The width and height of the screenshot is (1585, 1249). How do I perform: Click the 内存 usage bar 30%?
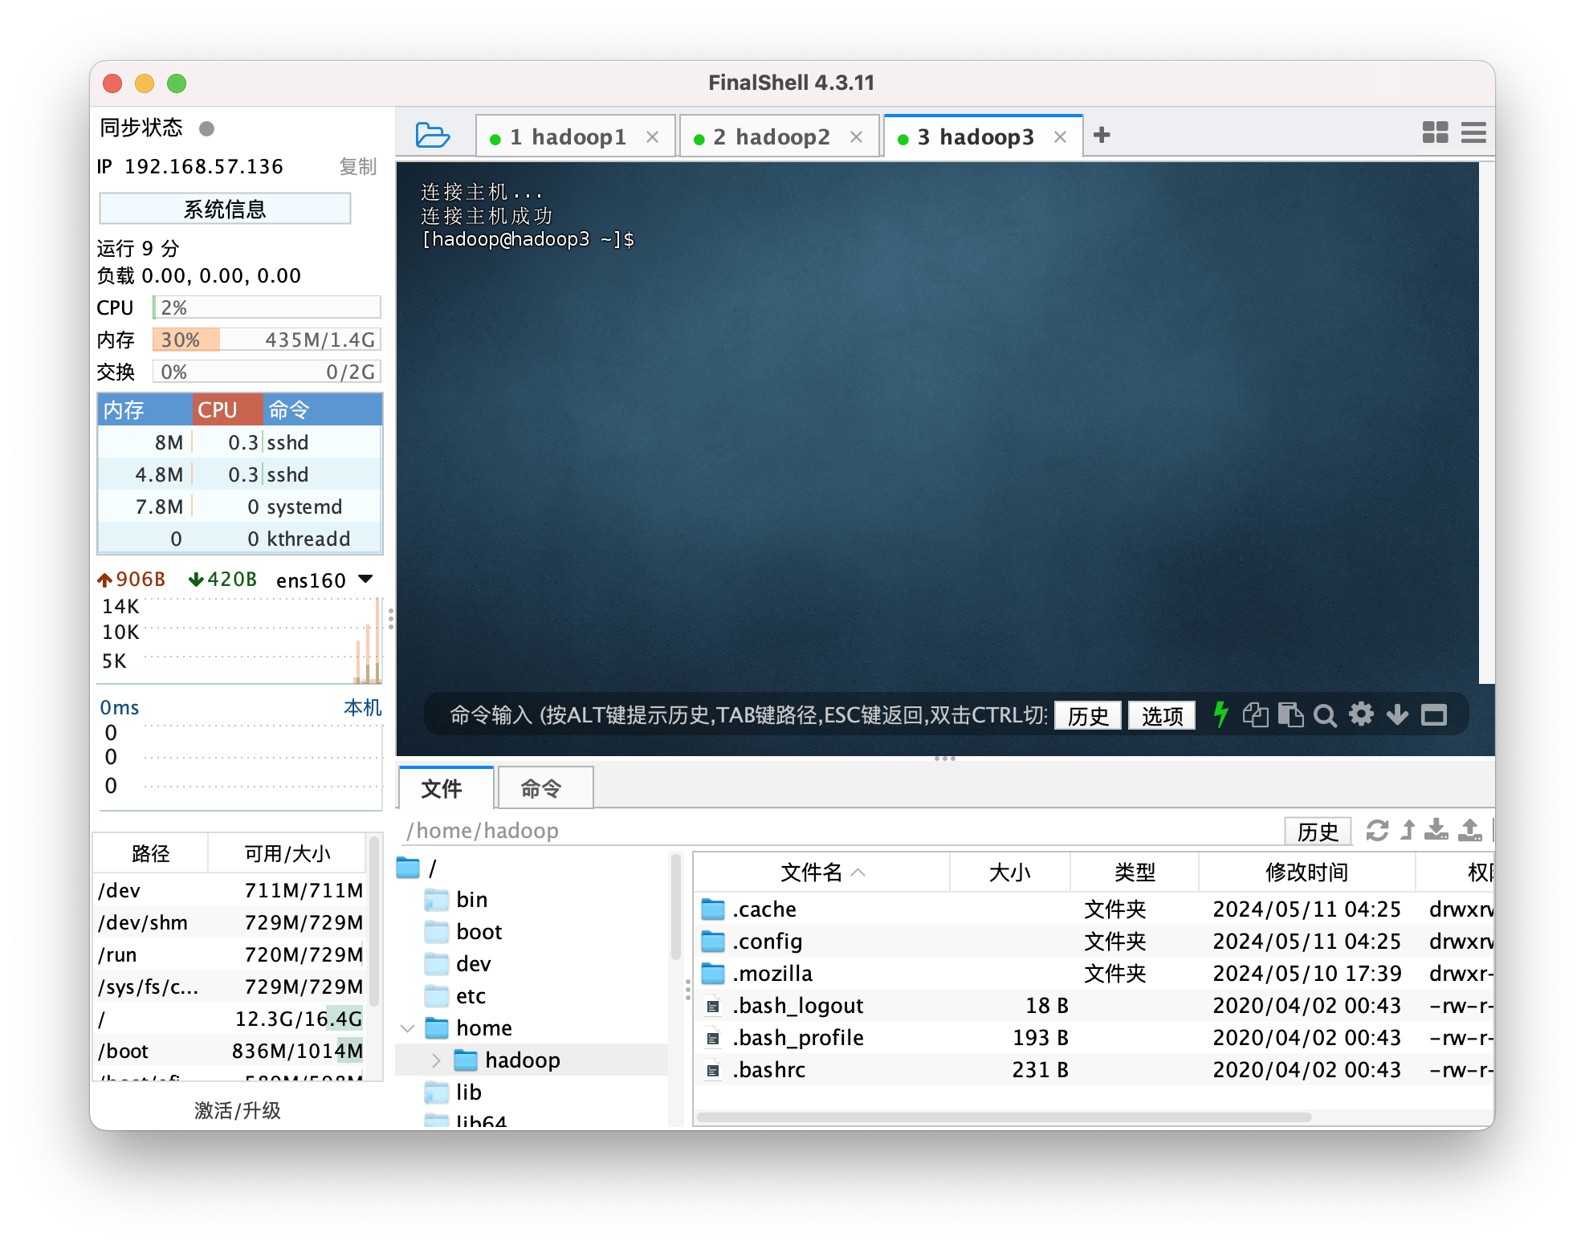coord(267,340)
